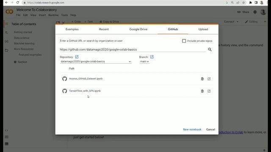Enable Include private repos checkbox
This screenshot has width=271, height=152.
coord(184,41)
